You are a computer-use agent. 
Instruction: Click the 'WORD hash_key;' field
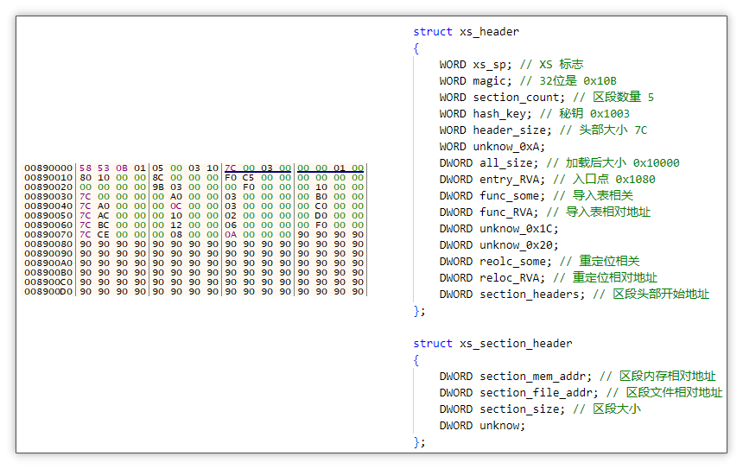(486, 114)
